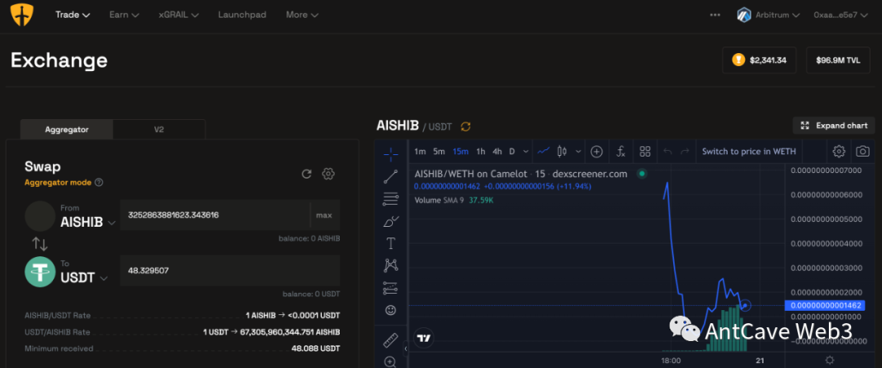The width and height of the screenshot is (882, 368).
Task: Open the chart indicators fx menu
Action: (x=621, y=151)
